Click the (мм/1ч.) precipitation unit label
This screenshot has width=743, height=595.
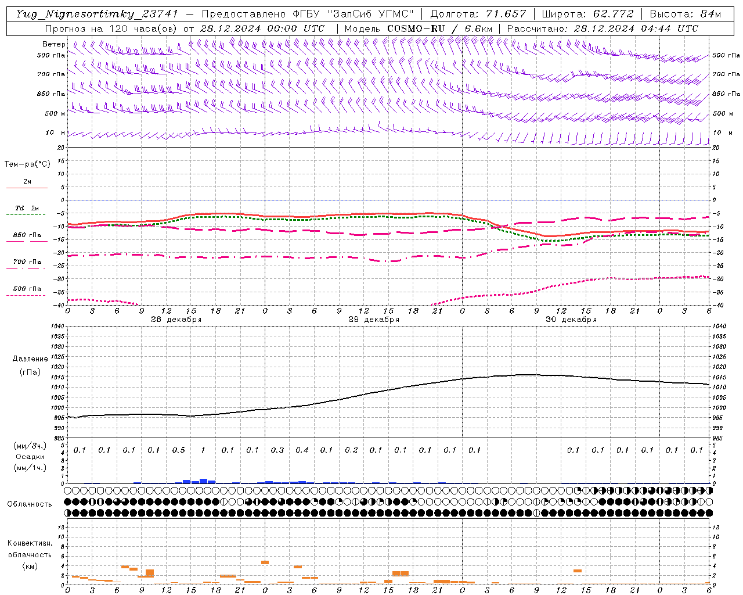click(30, 468)
